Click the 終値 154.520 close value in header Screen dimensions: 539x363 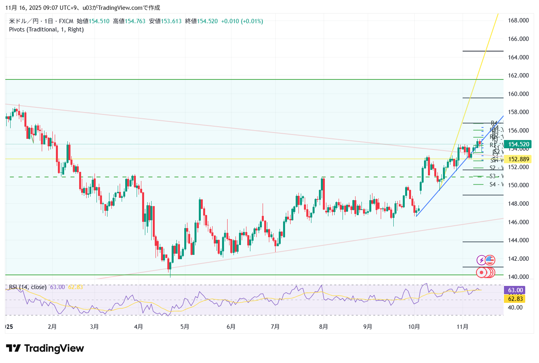tap(201, 21)
